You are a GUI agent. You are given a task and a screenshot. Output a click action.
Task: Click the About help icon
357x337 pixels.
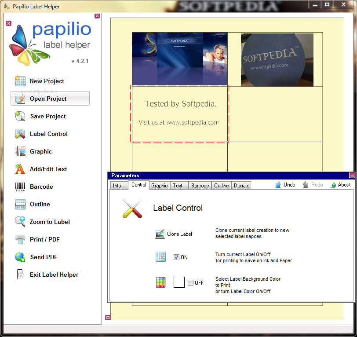(x=333, y=185)
